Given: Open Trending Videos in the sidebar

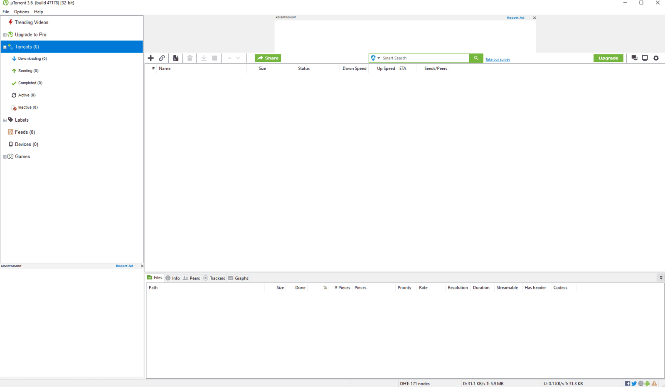Looking at the screenshot, I should (x=32, y=22).
